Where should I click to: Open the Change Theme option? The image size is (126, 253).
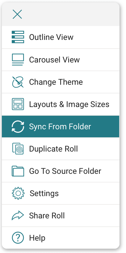[61, 82]
